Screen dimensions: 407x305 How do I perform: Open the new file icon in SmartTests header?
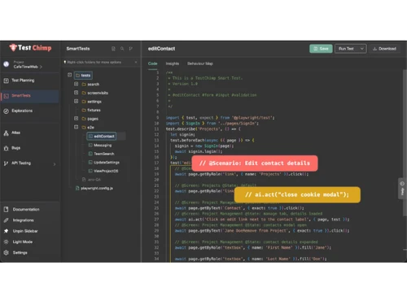(x=113, y=49)
